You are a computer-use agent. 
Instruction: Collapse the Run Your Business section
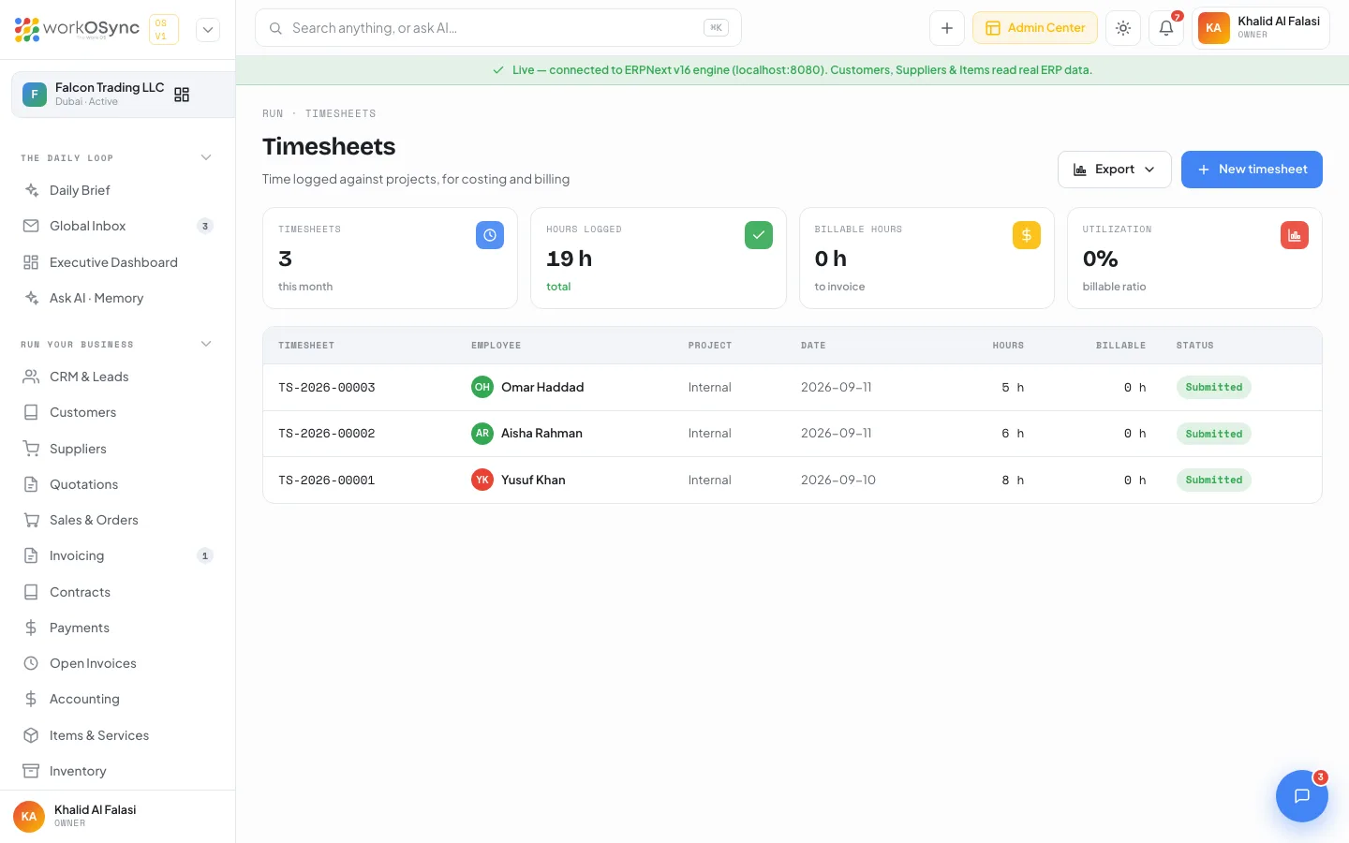[206, 344]
